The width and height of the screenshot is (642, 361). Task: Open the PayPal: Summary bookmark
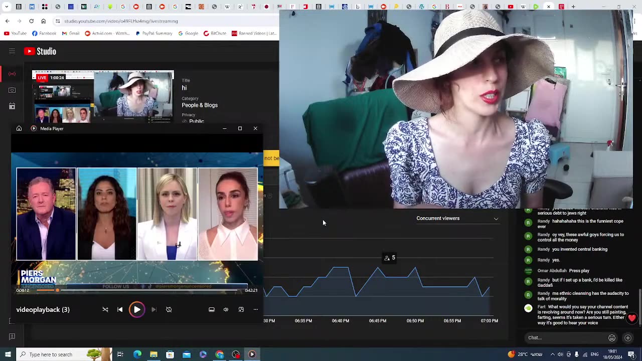[x=154, y=34]
